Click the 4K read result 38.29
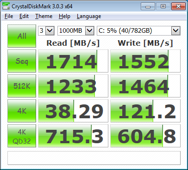 pos(73,111)
